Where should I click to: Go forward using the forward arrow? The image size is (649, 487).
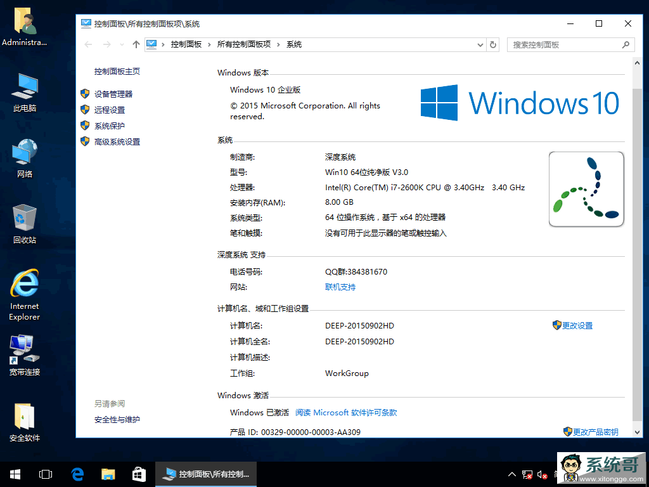tap(106, 44)
